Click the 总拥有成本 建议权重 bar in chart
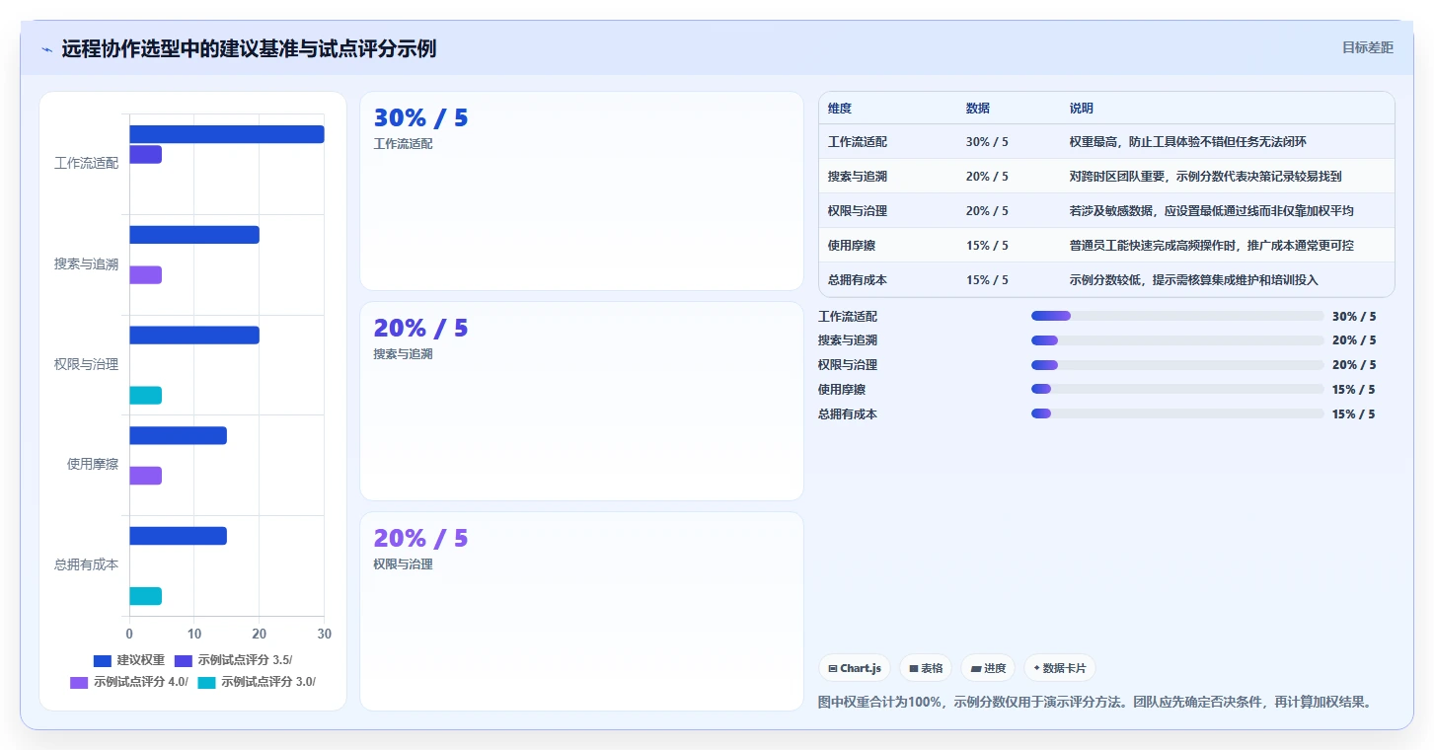 (178, 536)
